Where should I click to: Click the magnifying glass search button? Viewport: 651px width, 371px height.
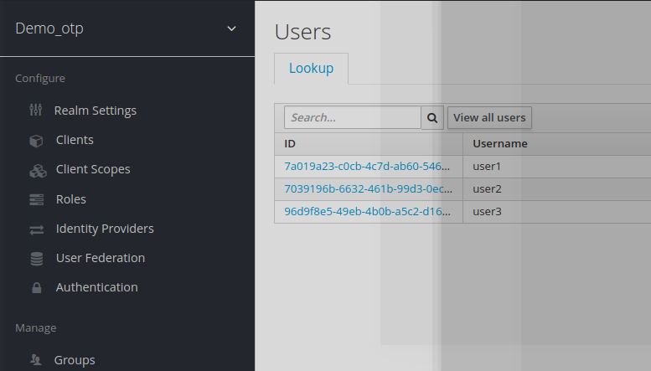432,118
